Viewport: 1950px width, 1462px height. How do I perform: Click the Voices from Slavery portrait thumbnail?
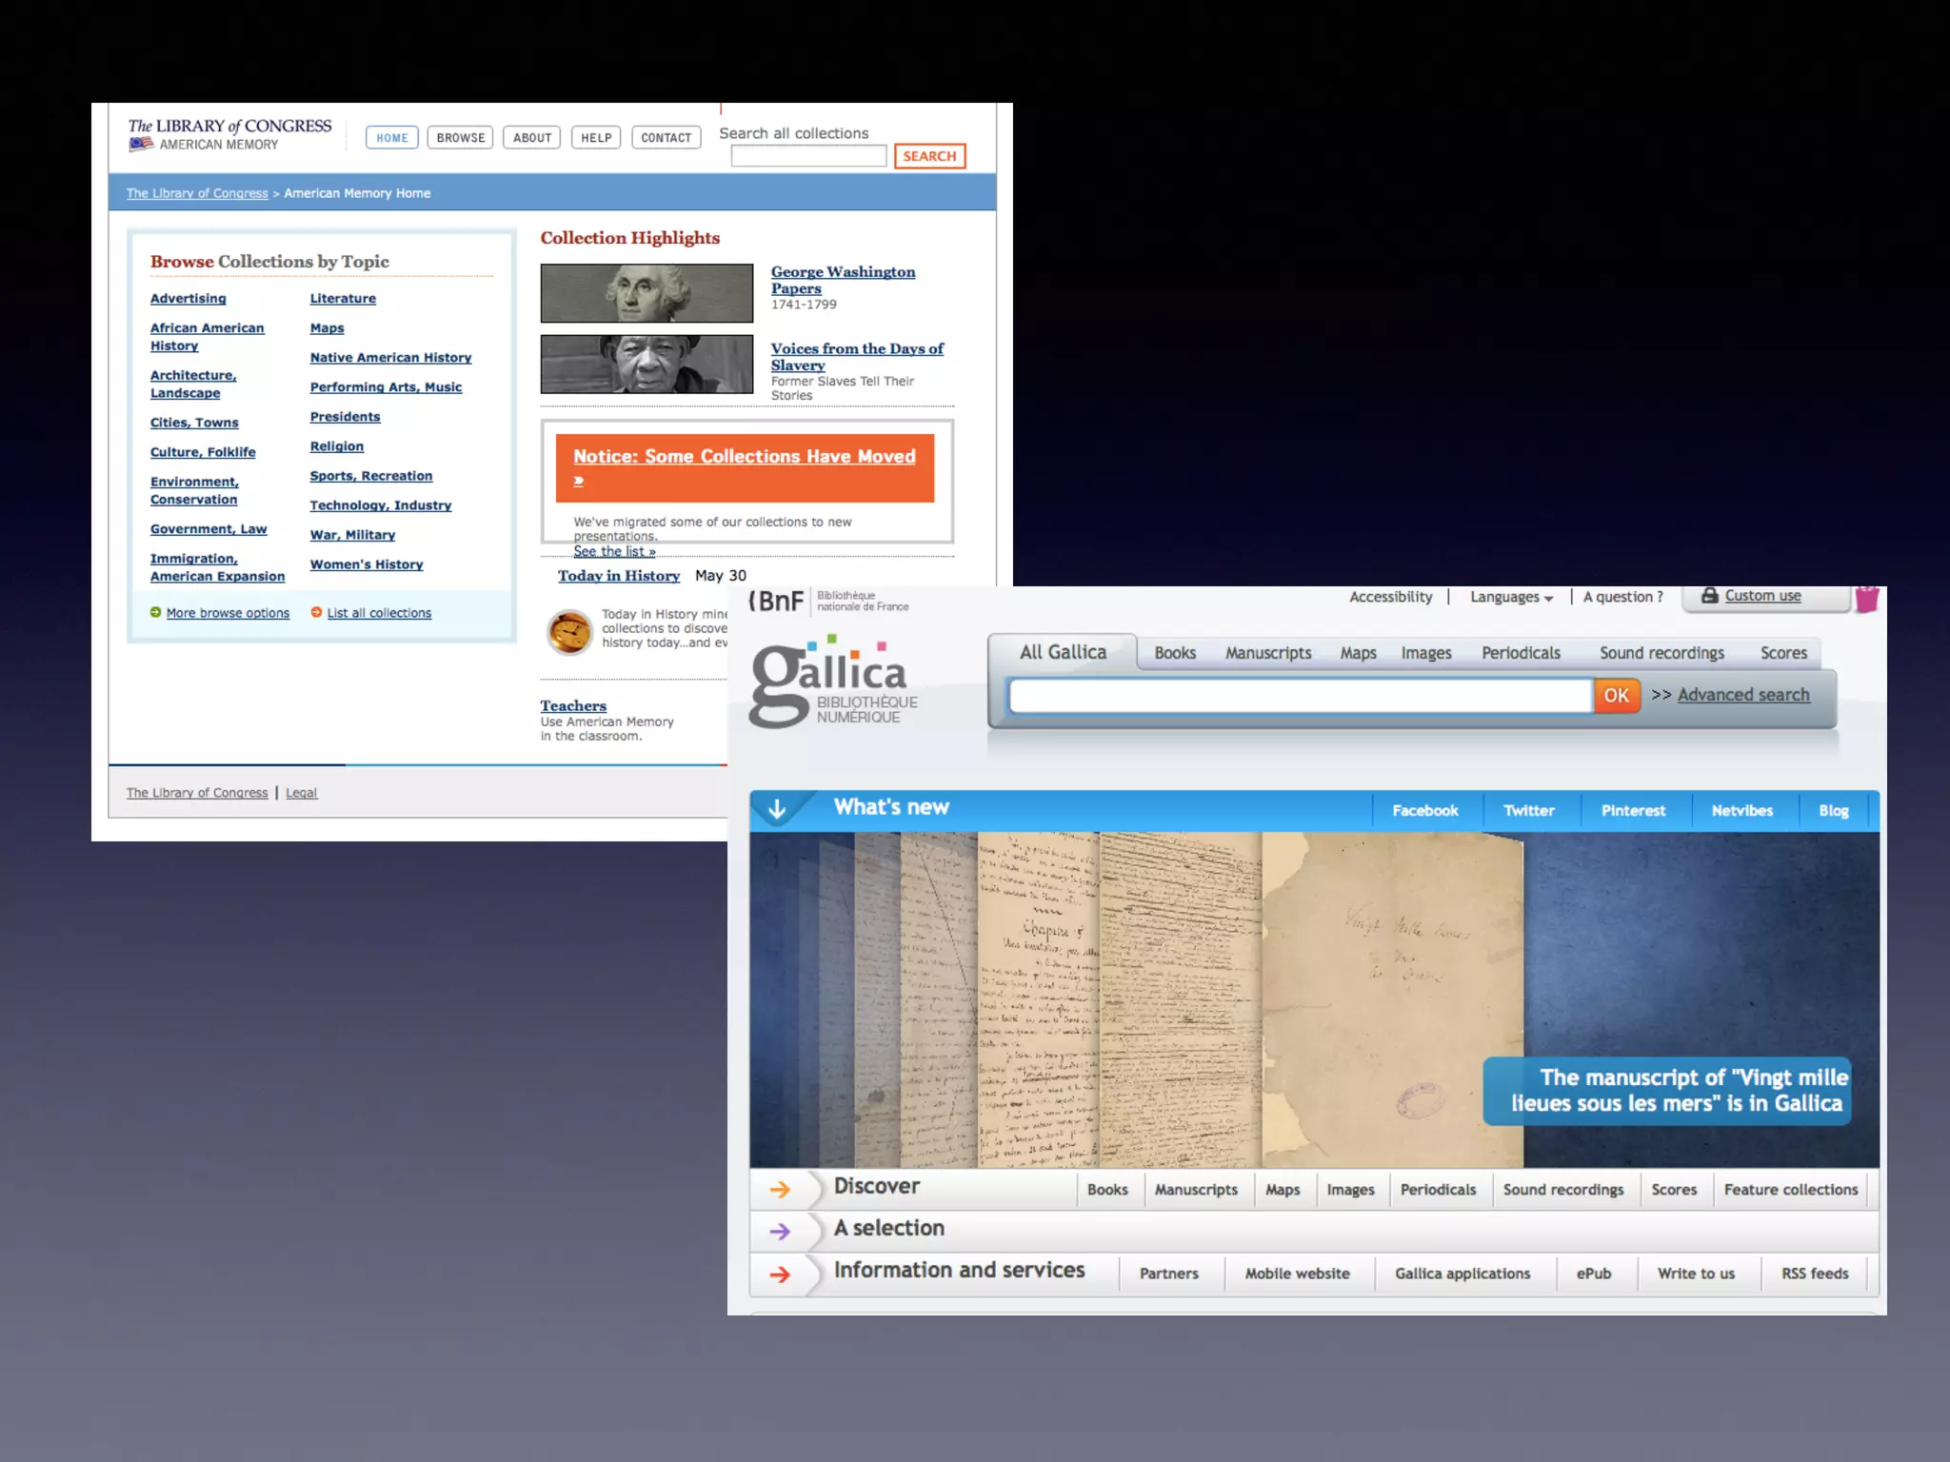pyautogui.click(x=647, y=365)
